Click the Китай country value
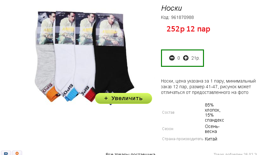This screenshot has height=155, width=257. click(211, 139)
